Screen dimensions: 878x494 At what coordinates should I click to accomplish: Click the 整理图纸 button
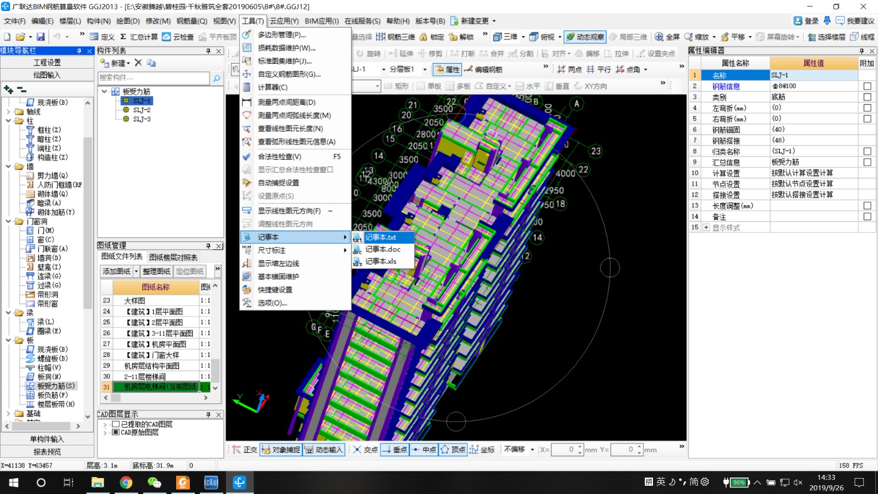tap(156, 271)
